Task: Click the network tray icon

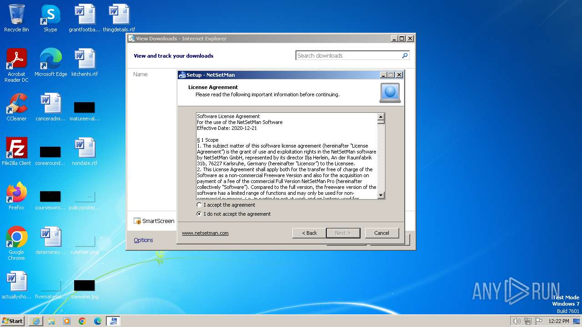Action: coord(528,321)
